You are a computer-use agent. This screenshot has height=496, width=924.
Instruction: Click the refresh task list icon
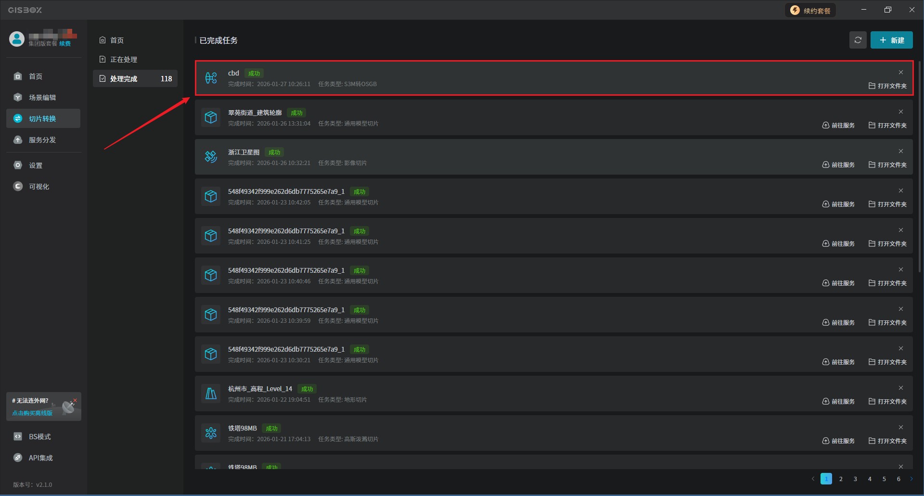(x=858, y=40)
